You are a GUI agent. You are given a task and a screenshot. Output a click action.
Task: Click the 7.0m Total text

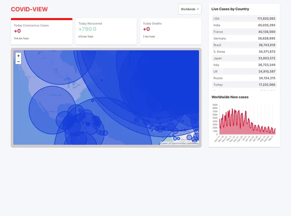click(x=149, y=37)
